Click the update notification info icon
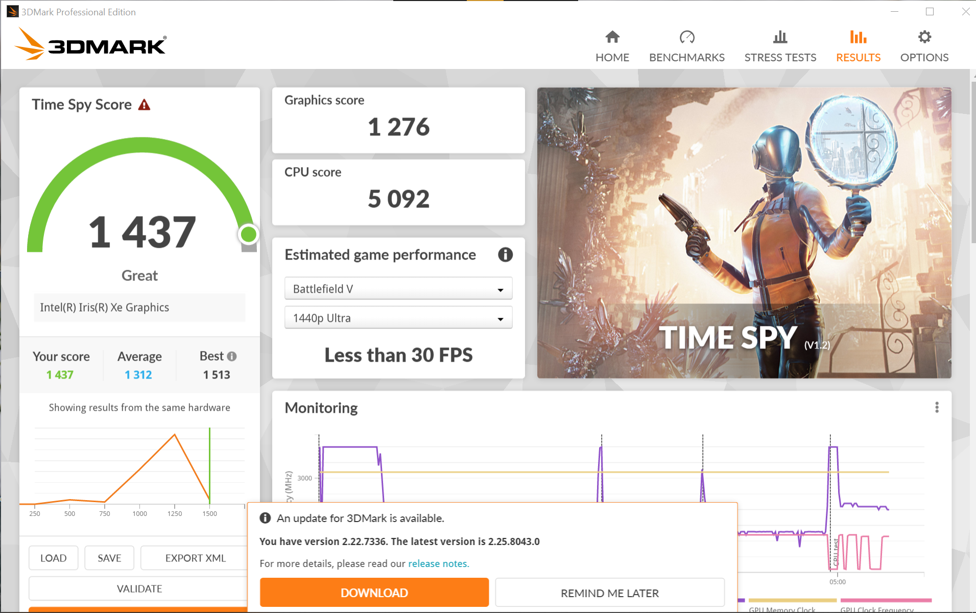976x613 pixels. click(x=265, y=518)
